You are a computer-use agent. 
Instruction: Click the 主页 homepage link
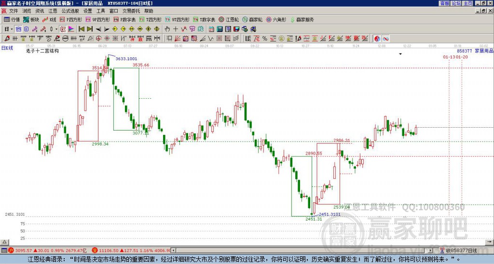coord(468,3)
